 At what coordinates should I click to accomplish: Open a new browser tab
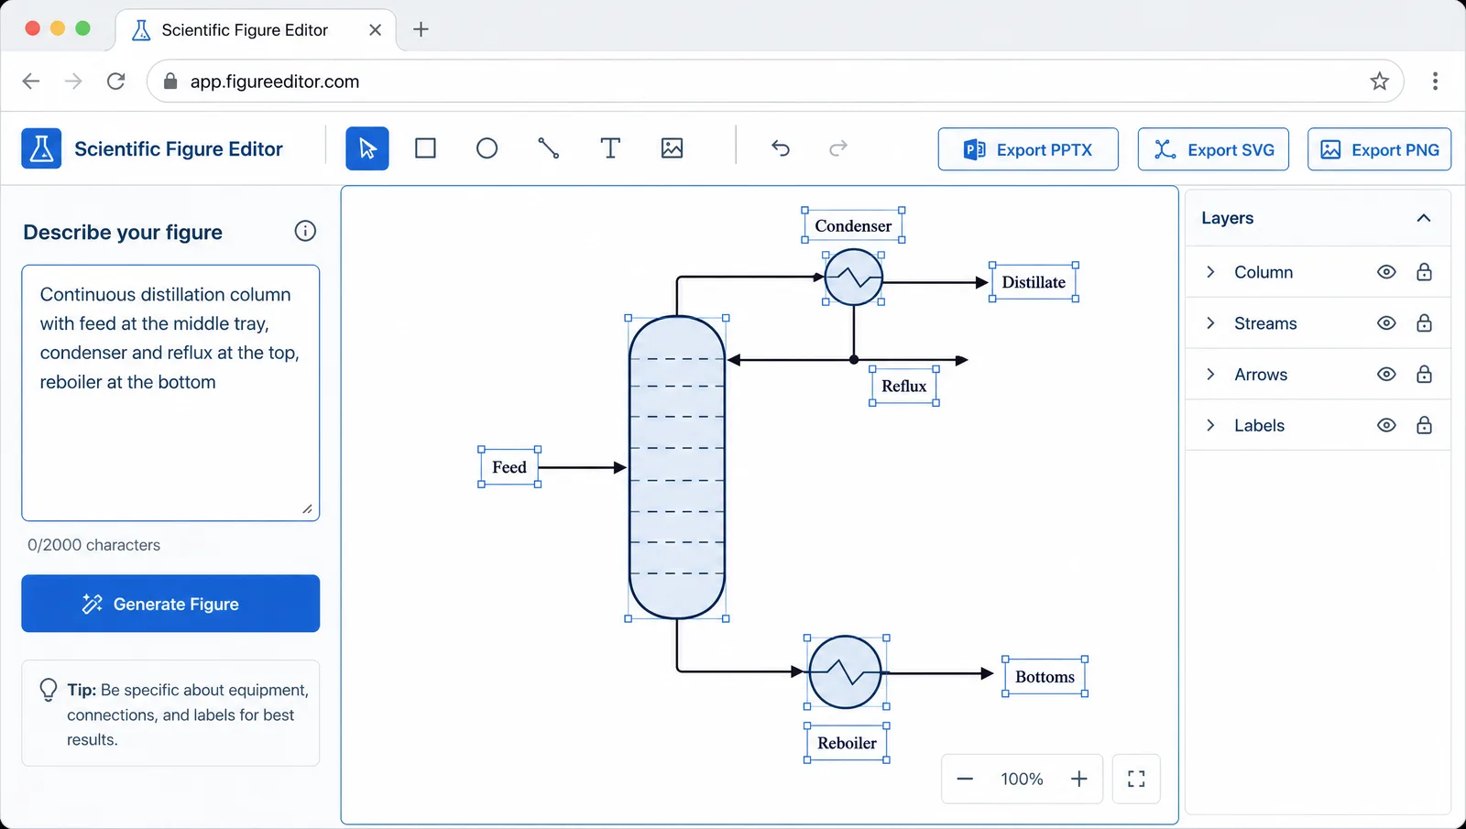[x=421, y=29]
